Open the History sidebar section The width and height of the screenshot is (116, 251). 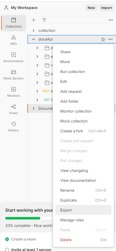click(14, 127)
